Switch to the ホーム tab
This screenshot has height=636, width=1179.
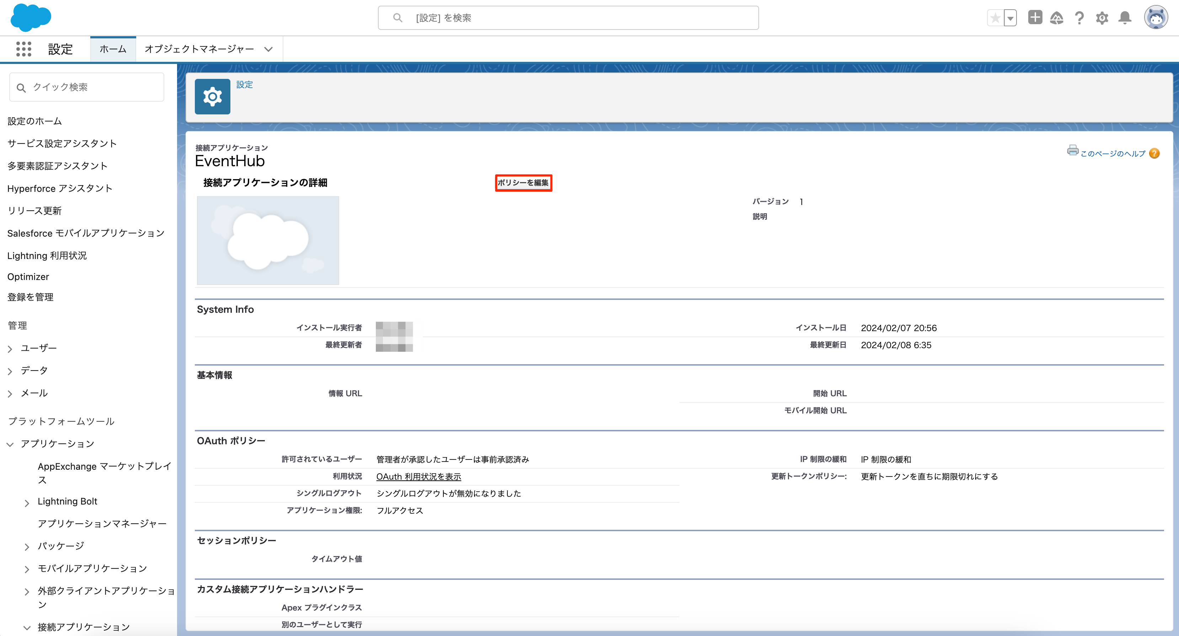(113, 49)
